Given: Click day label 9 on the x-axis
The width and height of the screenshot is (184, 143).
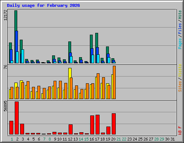Looking at the screenshot, I should pos(55,139).
